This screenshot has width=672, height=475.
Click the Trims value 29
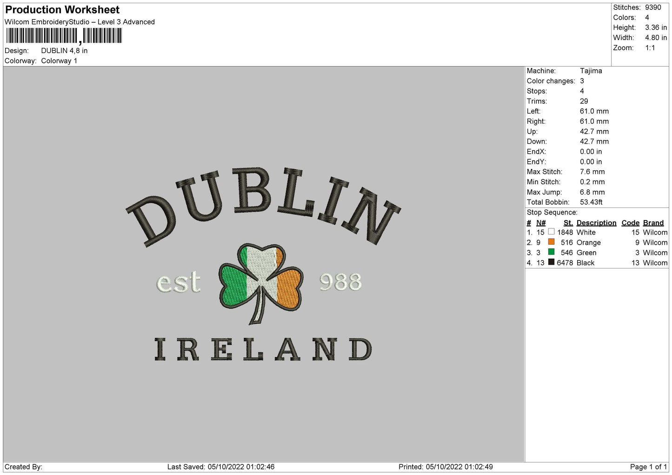pyautogui.click(x=584, y=101)
